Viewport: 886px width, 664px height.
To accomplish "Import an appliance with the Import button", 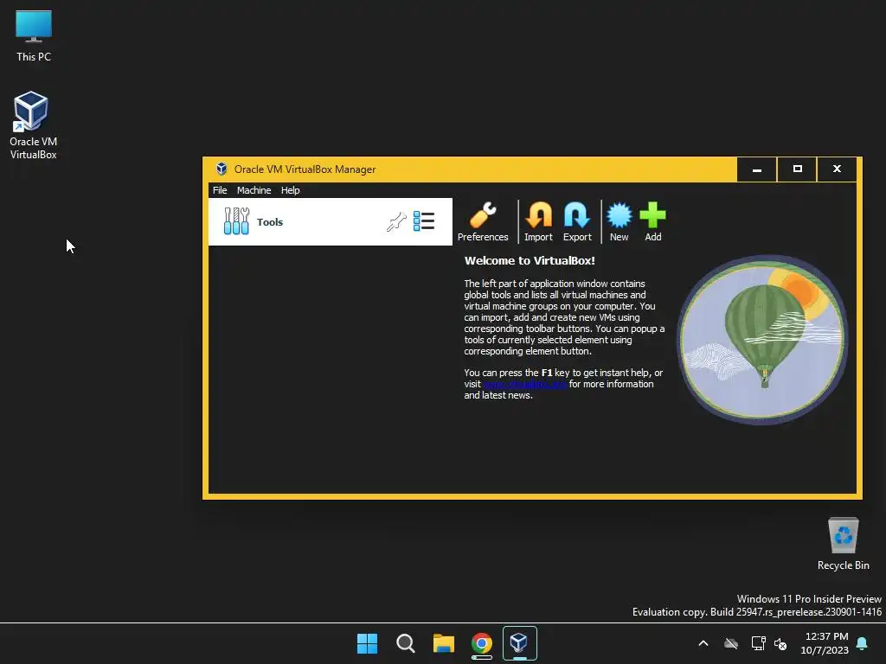I will [538, 221].
